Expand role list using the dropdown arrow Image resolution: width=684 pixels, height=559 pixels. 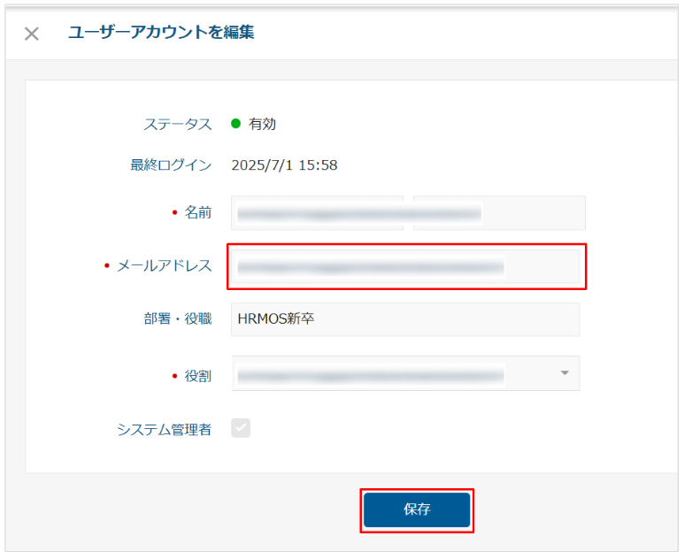(565, 373)
